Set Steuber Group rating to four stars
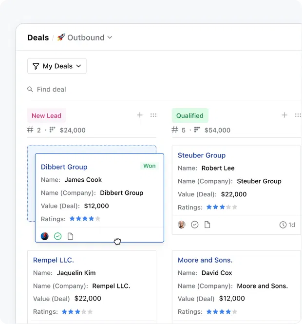The width and height of the screenshot is (302, 324). (x=228, y=207)
